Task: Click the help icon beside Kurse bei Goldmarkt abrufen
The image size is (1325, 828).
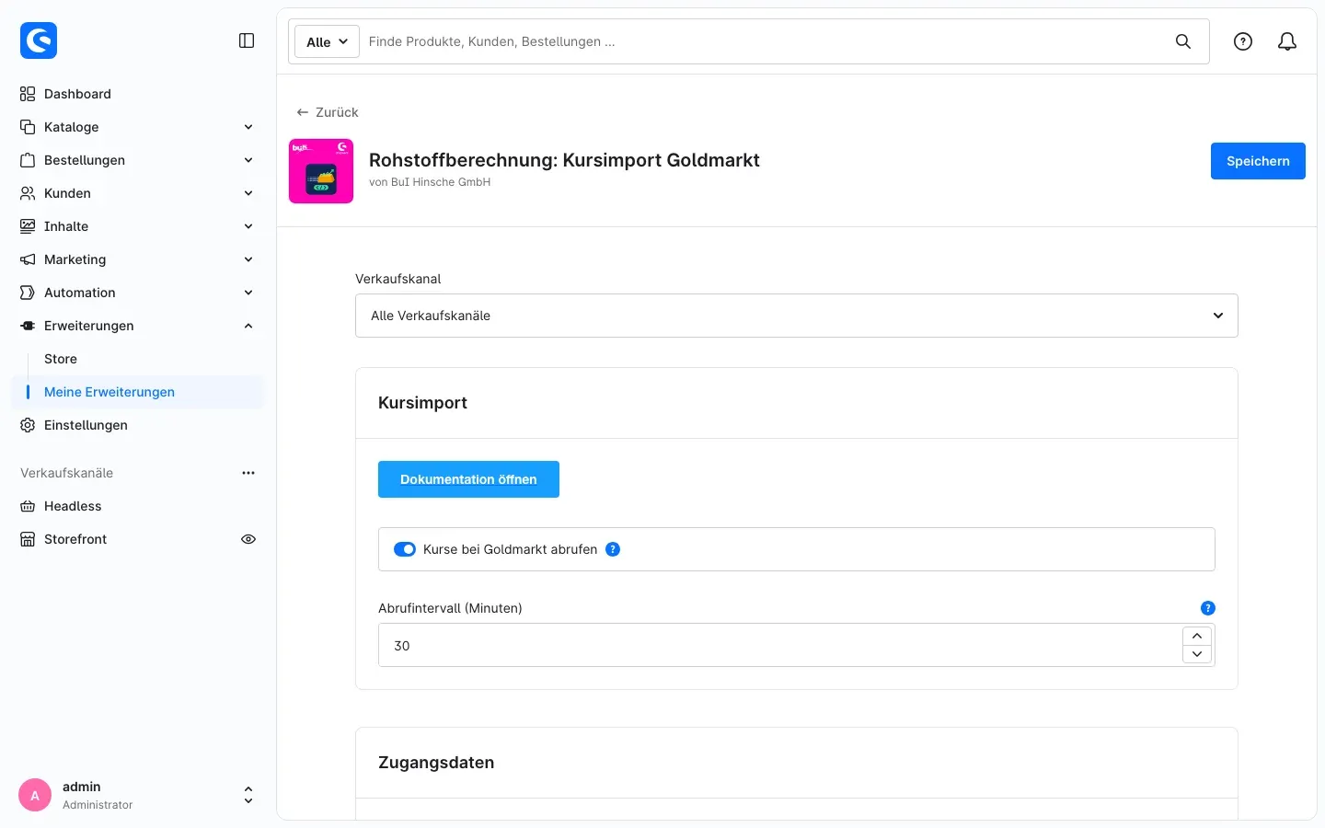Action: [x=613, y=549]
